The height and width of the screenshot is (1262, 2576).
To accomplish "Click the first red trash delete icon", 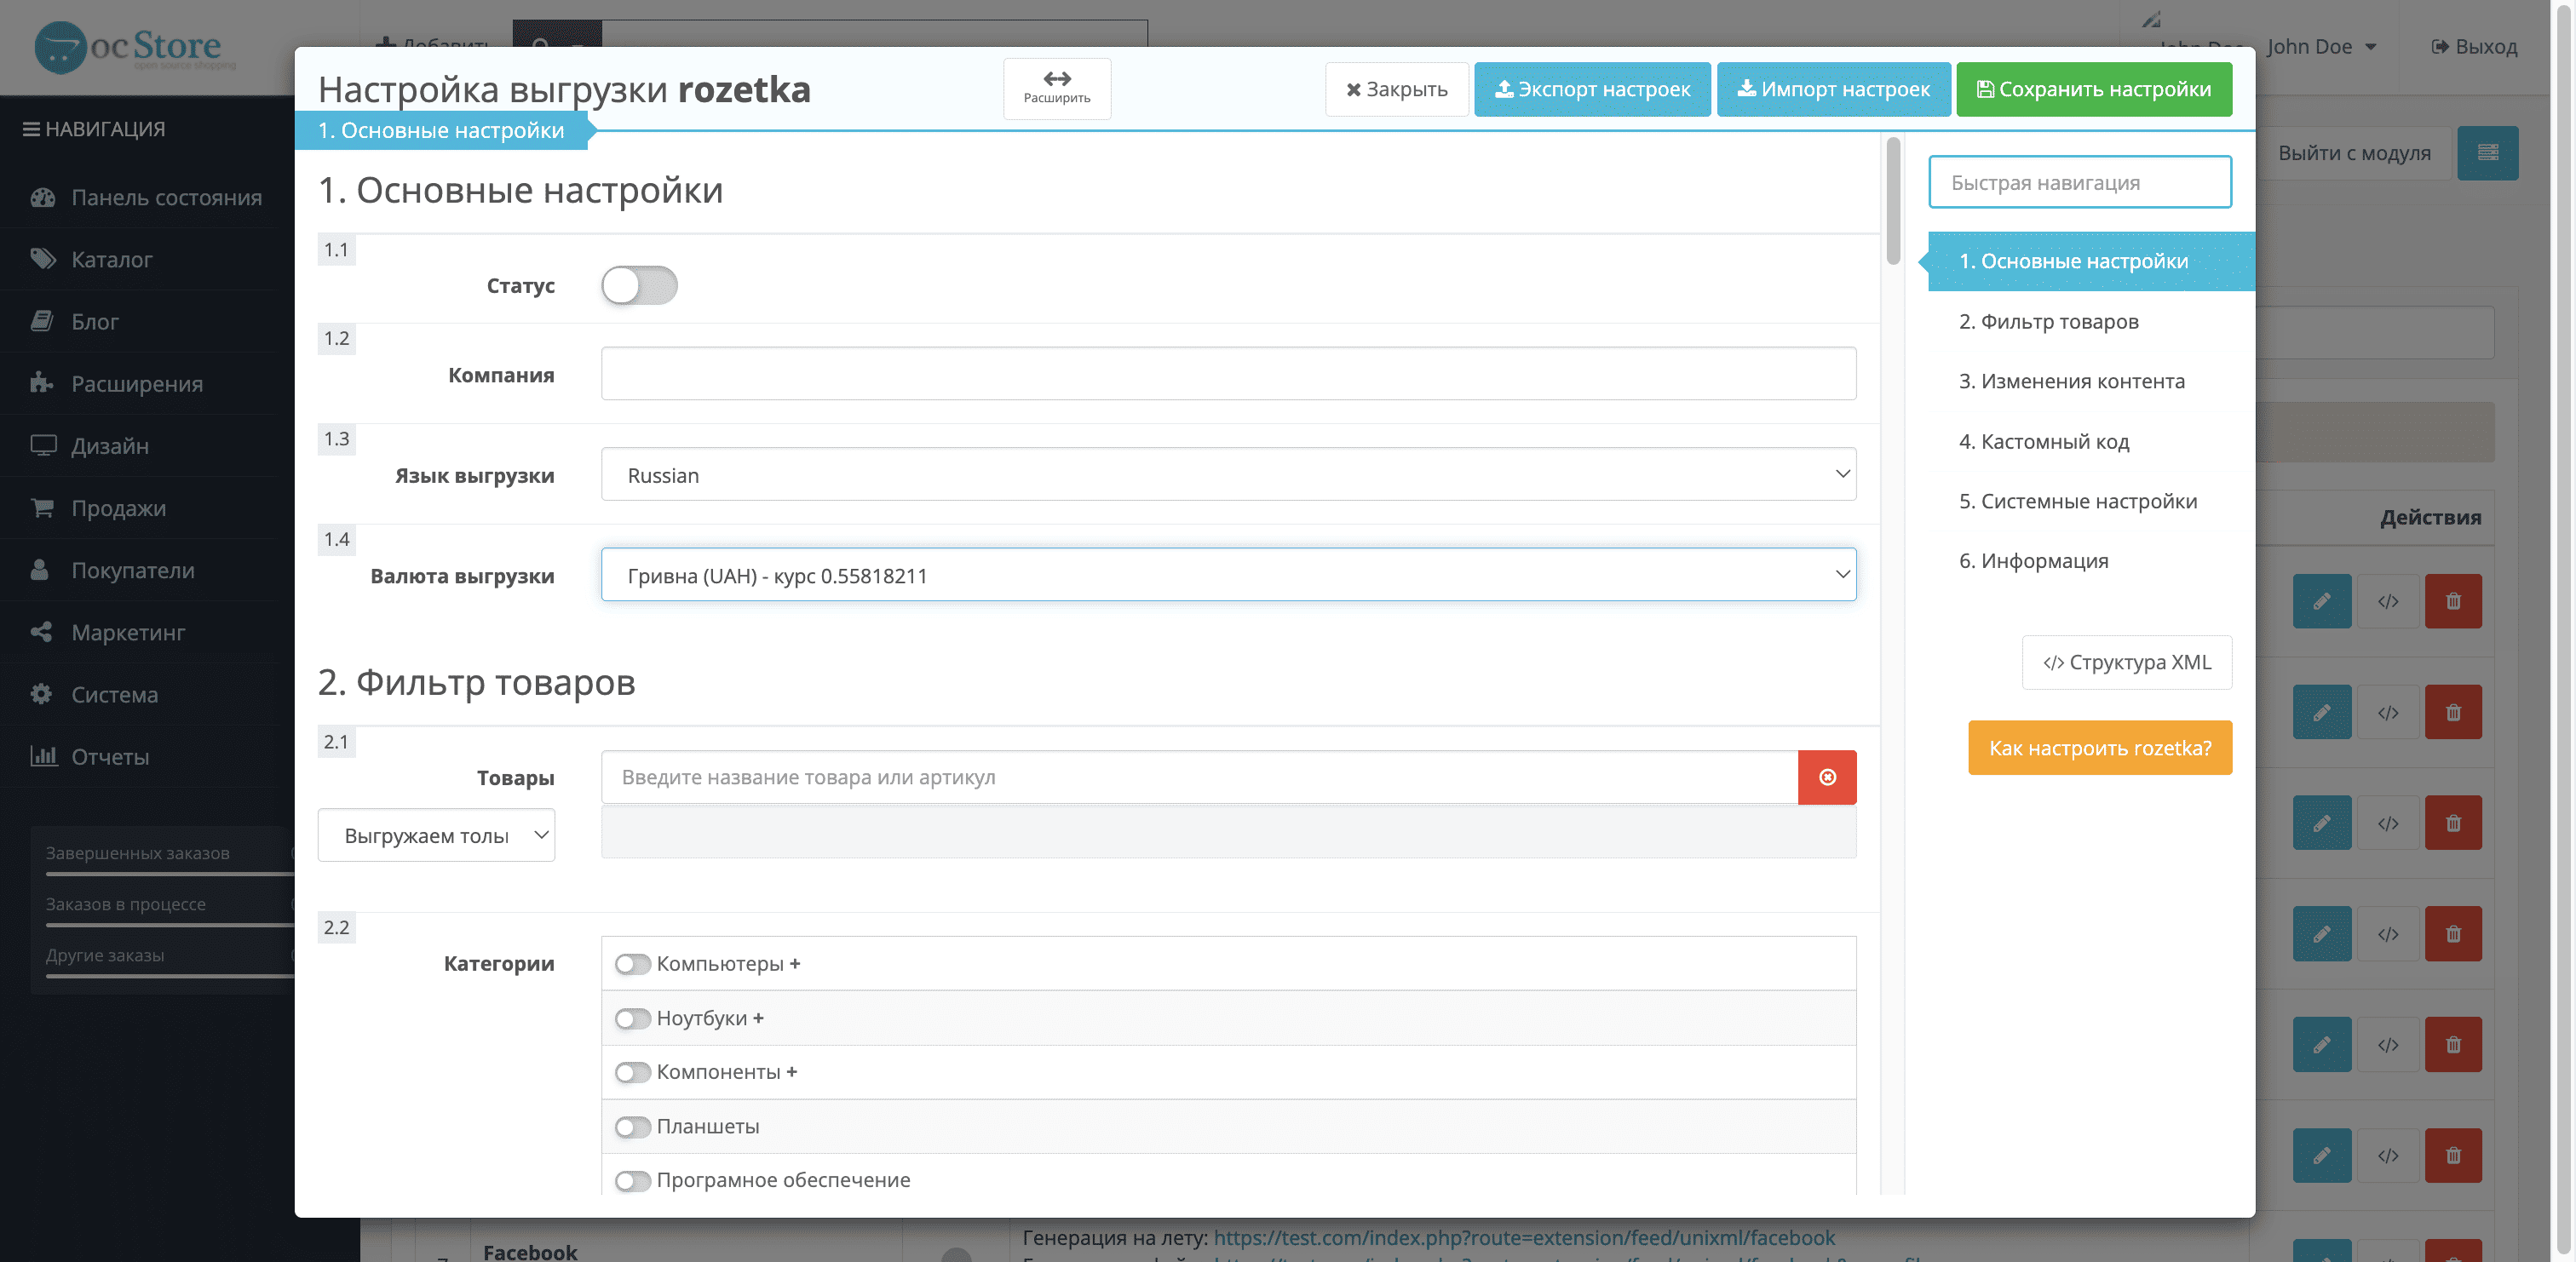I will pyautogui.click(x=2453, y=601).
